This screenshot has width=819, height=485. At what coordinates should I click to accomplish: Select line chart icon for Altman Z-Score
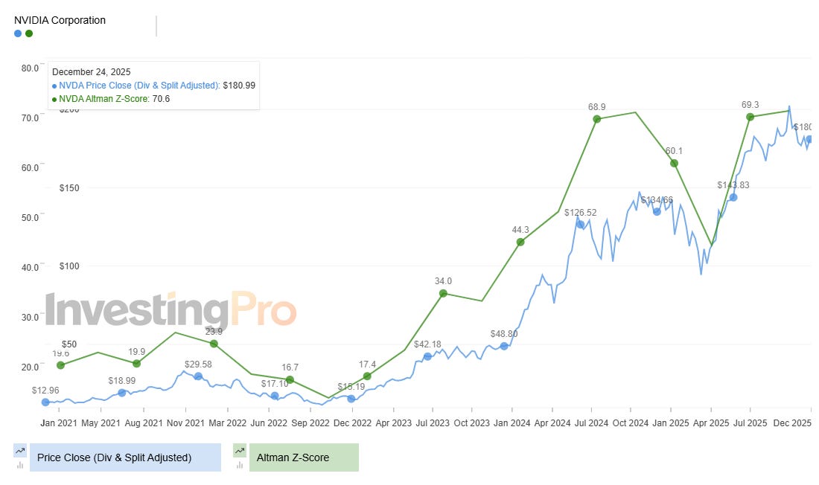click(x=240, y=451)
